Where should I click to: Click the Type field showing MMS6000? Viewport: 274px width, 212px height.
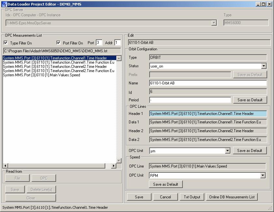pos(246,23)
